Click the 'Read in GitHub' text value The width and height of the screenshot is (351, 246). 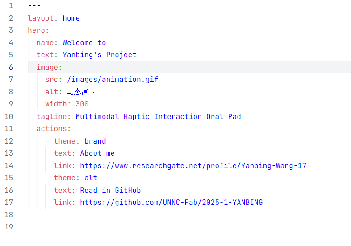coord(110,190)
